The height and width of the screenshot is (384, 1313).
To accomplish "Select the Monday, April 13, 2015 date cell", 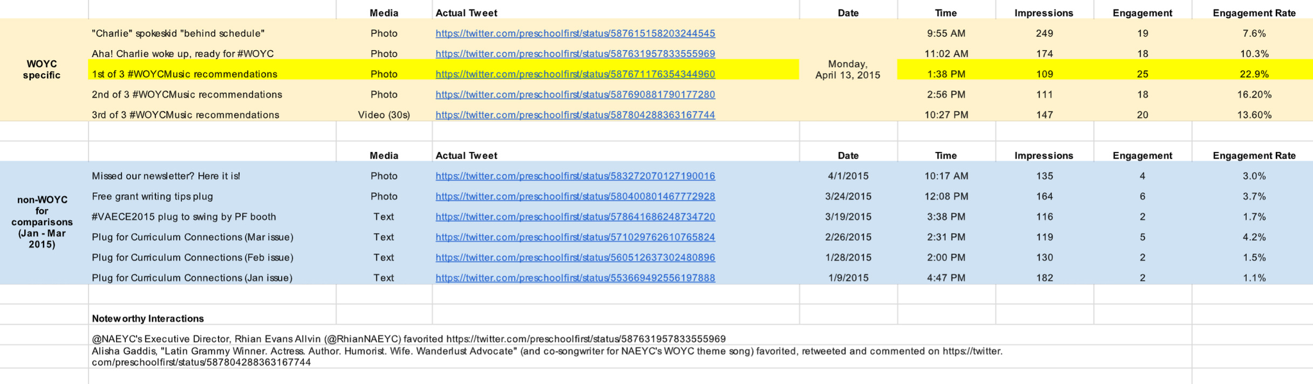I will point(848,70).
